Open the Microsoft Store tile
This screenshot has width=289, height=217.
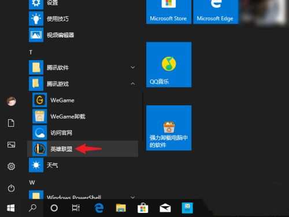click(x=169, y=12)
